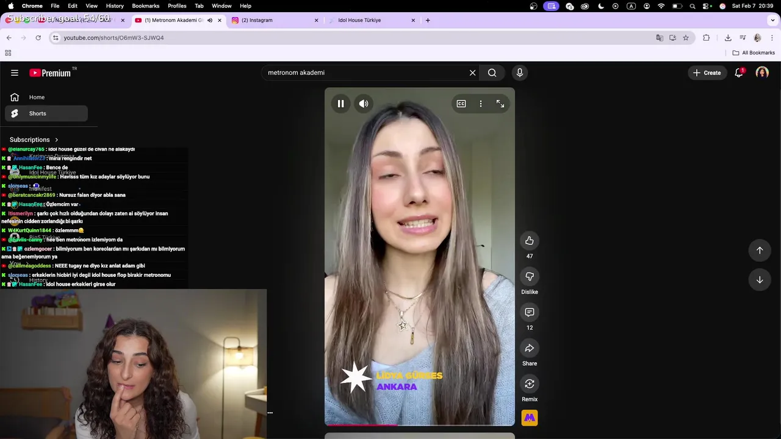781x439 pixels.
Task: Open Wi-Fi status in menu bar
Action: coord(661,6)
